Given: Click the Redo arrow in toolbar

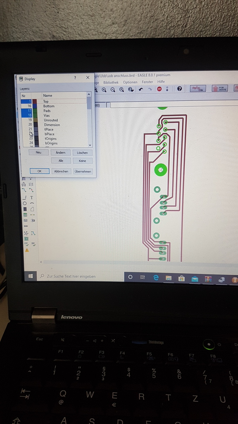Looking at the screenshot, I should coord(149,89).
